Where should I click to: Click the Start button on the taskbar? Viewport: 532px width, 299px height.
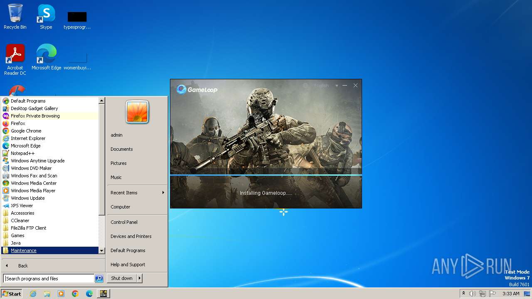[12, 294]
